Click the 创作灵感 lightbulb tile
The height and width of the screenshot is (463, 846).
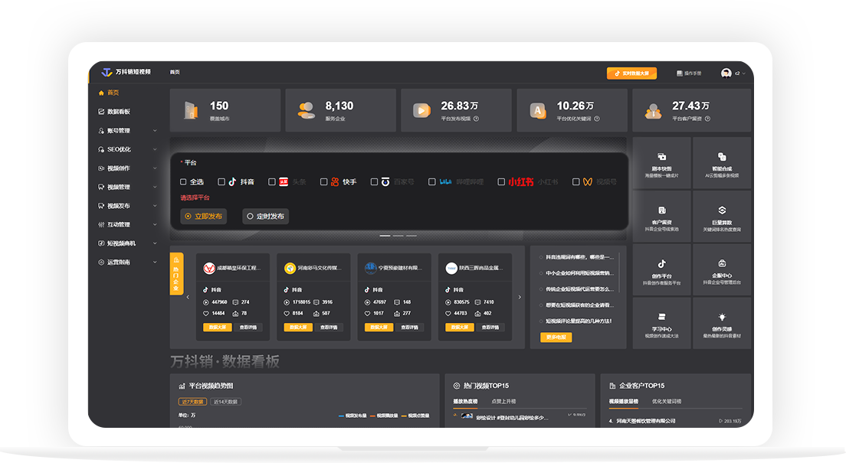pos(721,324)
